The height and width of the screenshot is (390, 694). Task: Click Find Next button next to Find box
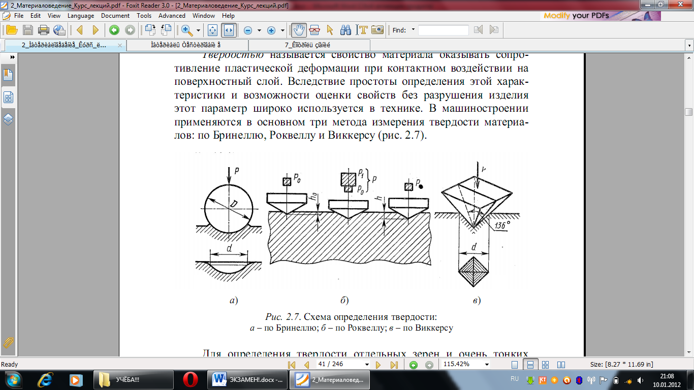click(x=494, y=30)
